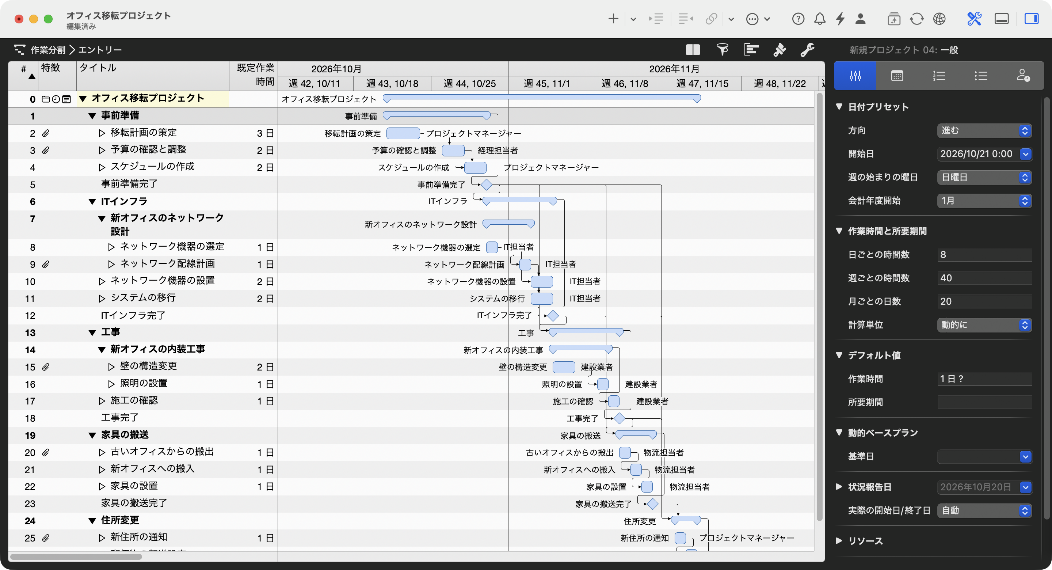Click the user account person icon
The height and width of the screenshot is (570, 1052).
click(861, 19)
